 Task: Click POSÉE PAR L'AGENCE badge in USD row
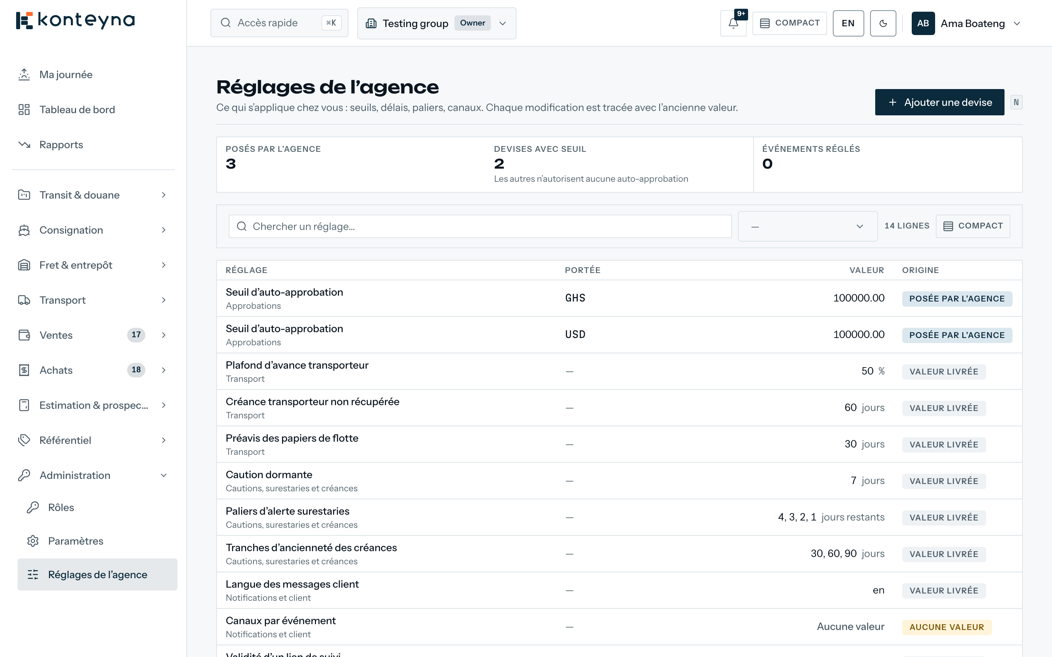click(x=957, y=335)
